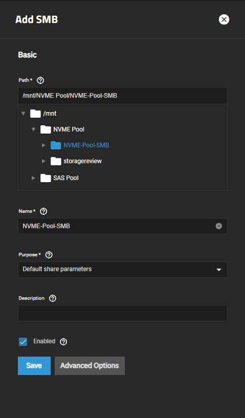Click into the Description text field

(123, 313)
